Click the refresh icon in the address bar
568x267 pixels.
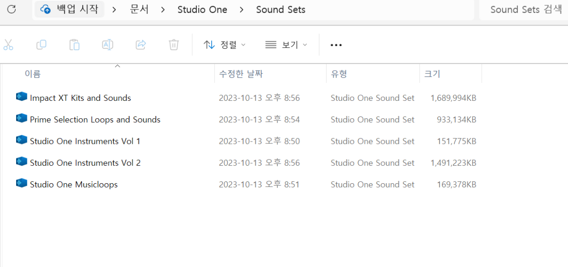12,9
